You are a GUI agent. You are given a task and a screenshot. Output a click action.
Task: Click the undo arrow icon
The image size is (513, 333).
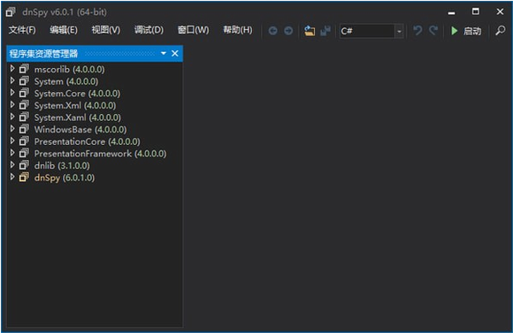tap(417, 30)
